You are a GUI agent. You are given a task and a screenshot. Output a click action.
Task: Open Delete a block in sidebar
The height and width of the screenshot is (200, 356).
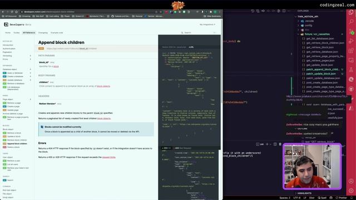point(13,147)
